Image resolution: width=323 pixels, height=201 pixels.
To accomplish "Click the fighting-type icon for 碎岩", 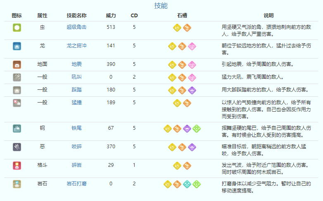I will tap(17, 166).
